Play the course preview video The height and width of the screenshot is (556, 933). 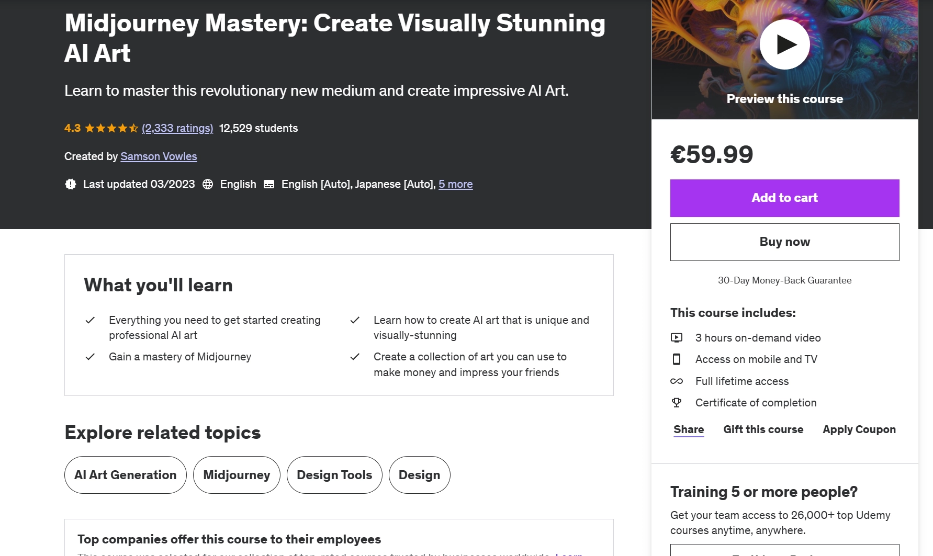(784, 44)
